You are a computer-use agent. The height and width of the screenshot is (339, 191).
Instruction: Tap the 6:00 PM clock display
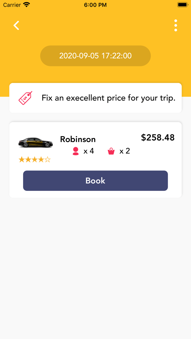point(95,4)
